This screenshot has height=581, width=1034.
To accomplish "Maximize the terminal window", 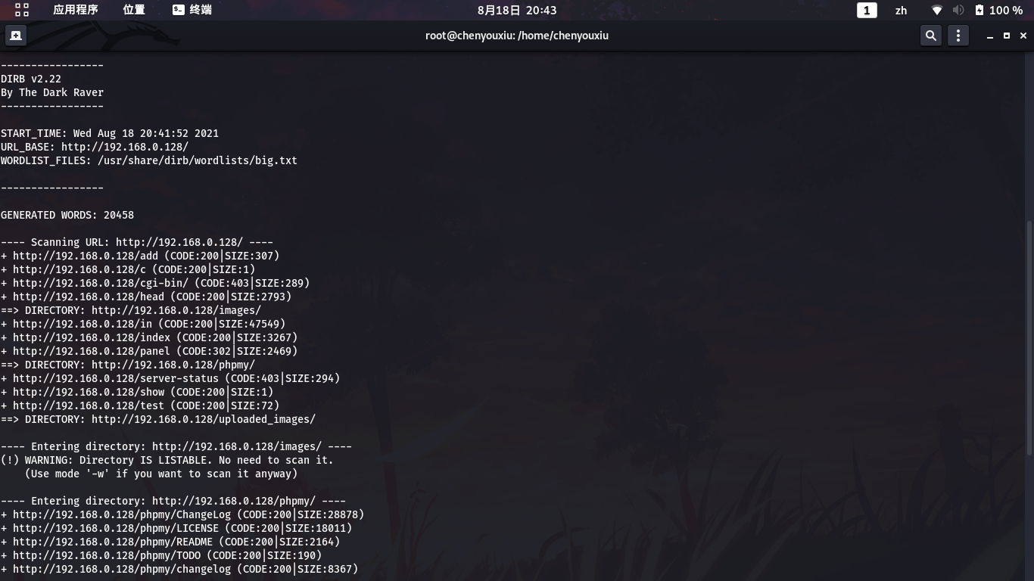I will (x=1007, y=36).
